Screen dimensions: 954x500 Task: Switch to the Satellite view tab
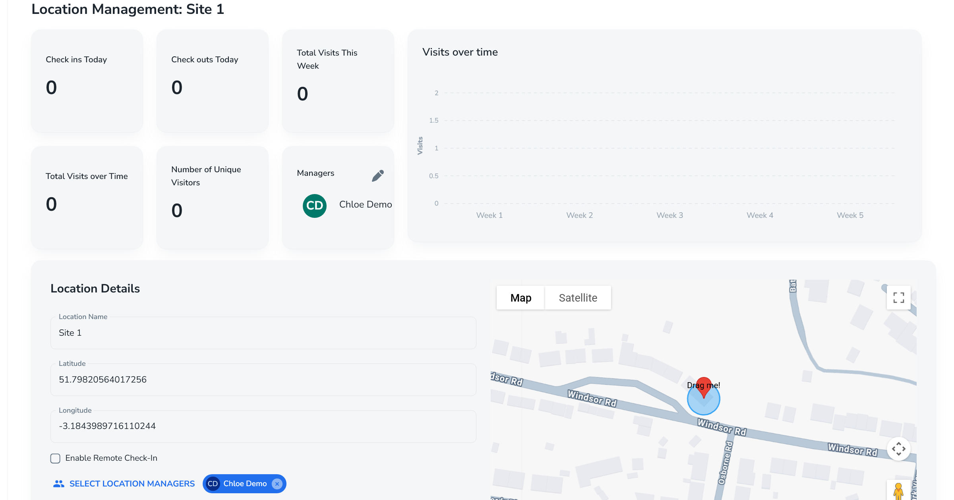tap(578, 298)
